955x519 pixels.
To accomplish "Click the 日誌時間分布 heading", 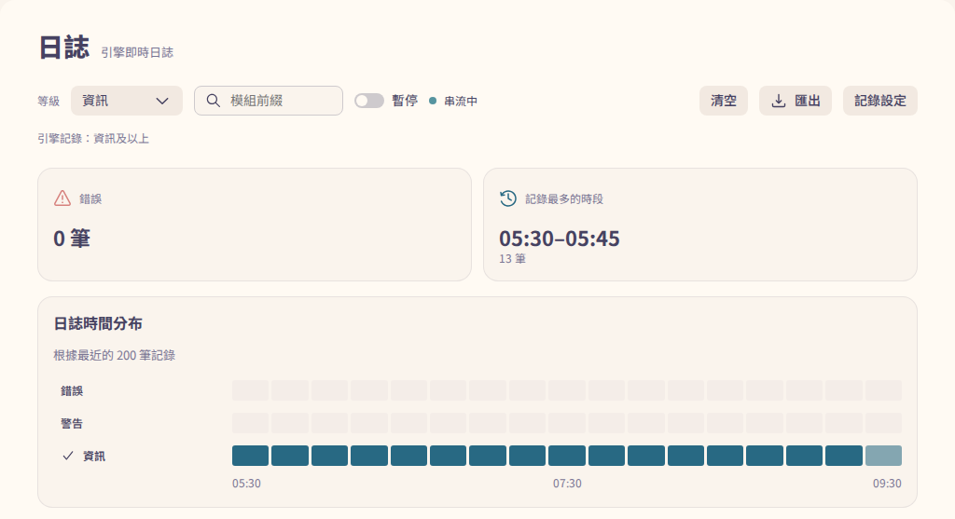I will click(98, 323).
